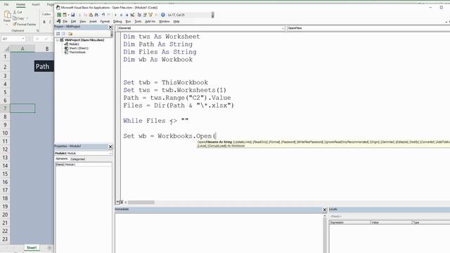Image resolution: width=450 pixels, height=253 pixels.
Task: Select the Sheet1 worksheet tab
Action: point(32,247)
